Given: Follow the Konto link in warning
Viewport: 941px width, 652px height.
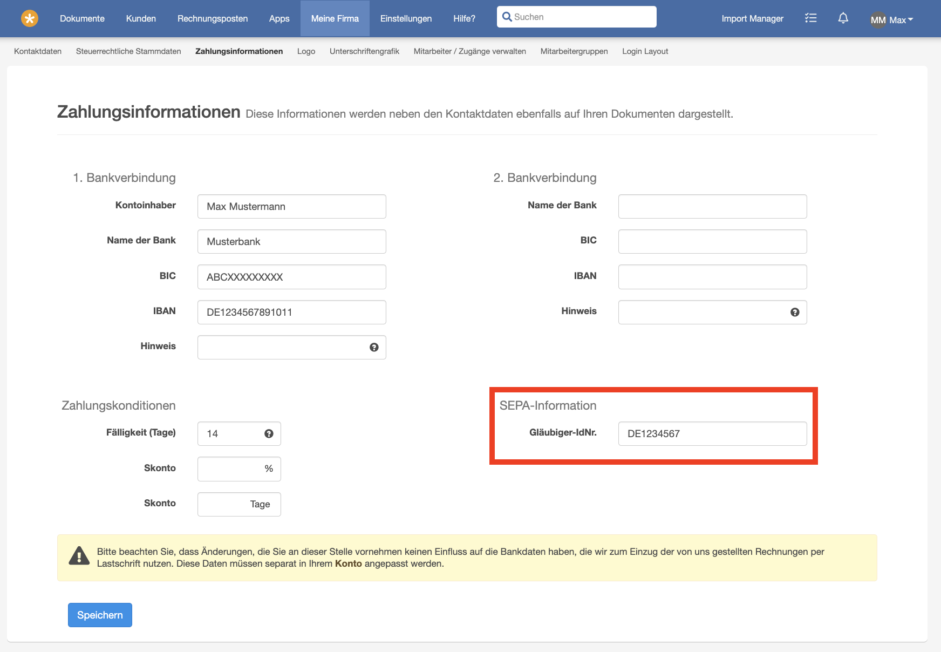Looking at the screenshot, I should click(x=348, y=563).
